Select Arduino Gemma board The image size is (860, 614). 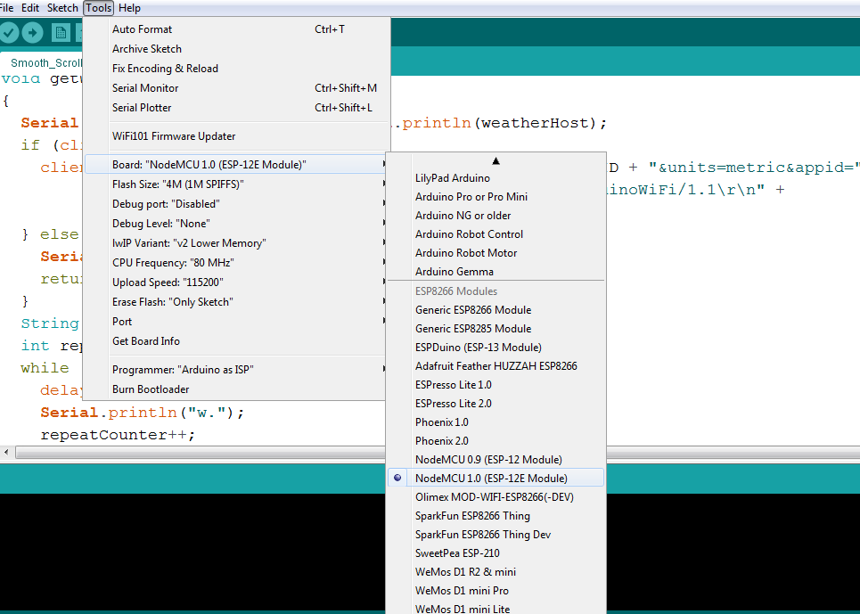click(x=496, y=272)
